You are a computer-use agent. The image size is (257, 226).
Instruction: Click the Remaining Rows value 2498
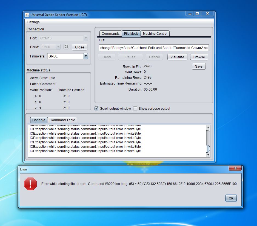[147, 77]
